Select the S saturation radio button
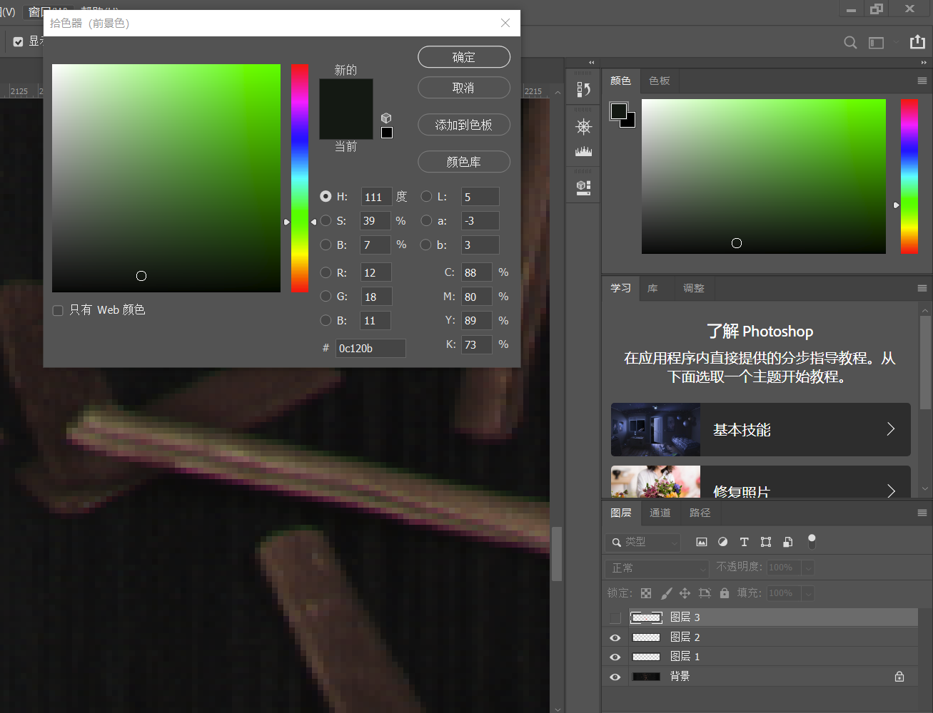 pyautogui.click(x=326, y=220)
